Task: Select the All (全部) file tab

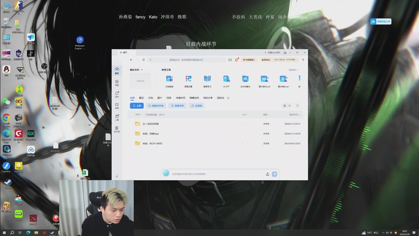Action: 133,98
